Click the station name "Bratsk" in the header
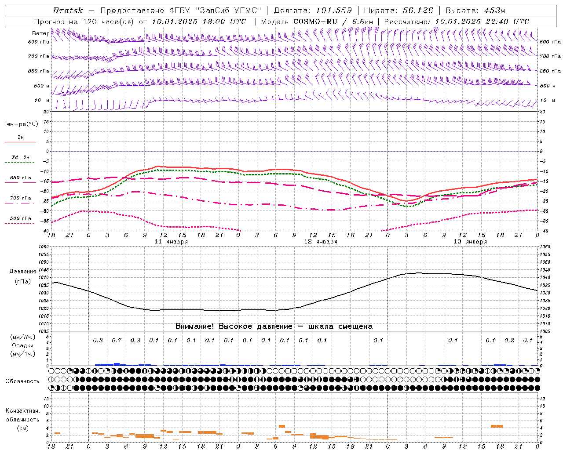563x450 pixels. (68, 11)
